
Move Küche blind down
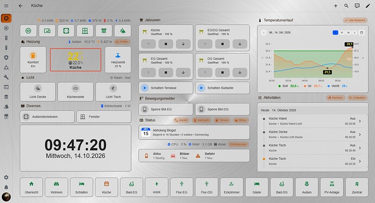(183, 44)
